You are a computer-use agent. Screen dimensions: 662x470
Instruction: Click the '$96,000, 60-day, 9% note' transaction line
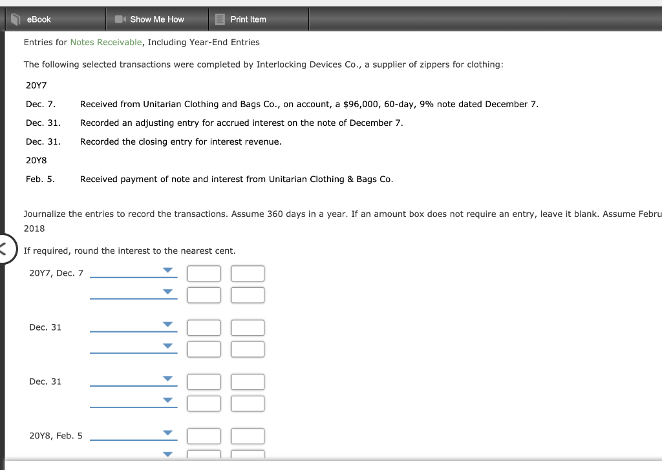coord(309,104)
